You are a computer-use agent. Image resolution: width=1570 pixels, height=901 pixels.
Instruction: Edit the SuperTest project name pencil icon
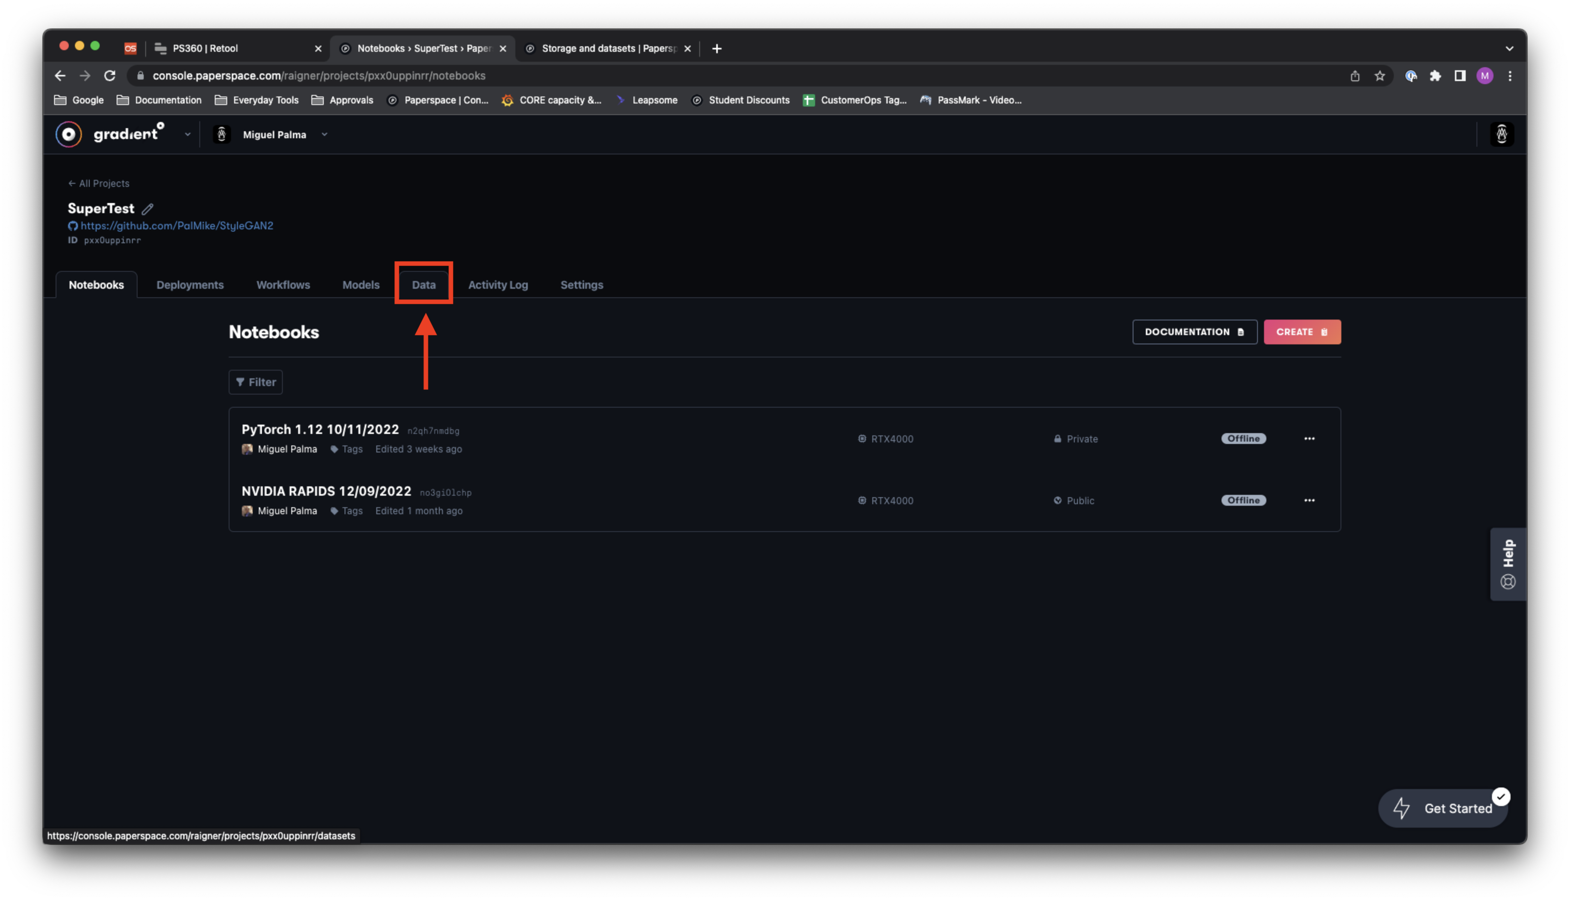click(147, 208)
